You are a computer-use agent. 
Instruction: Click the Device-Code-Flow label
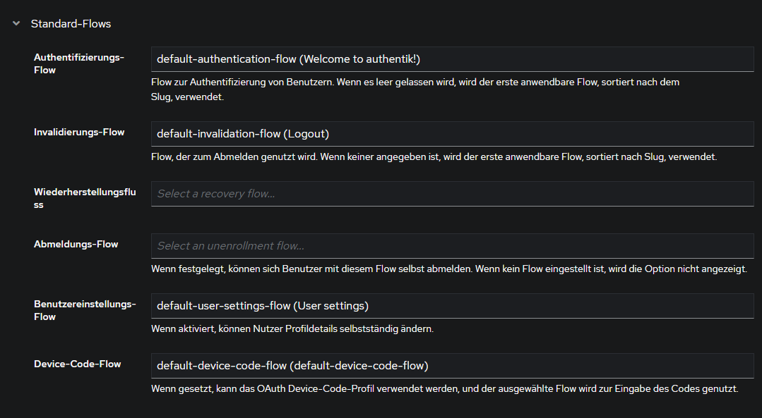pos(77,364)
